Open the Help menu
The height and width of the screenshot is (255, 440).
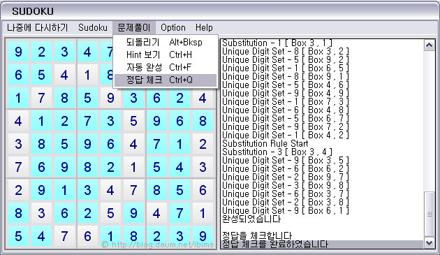tap(204, 27)
